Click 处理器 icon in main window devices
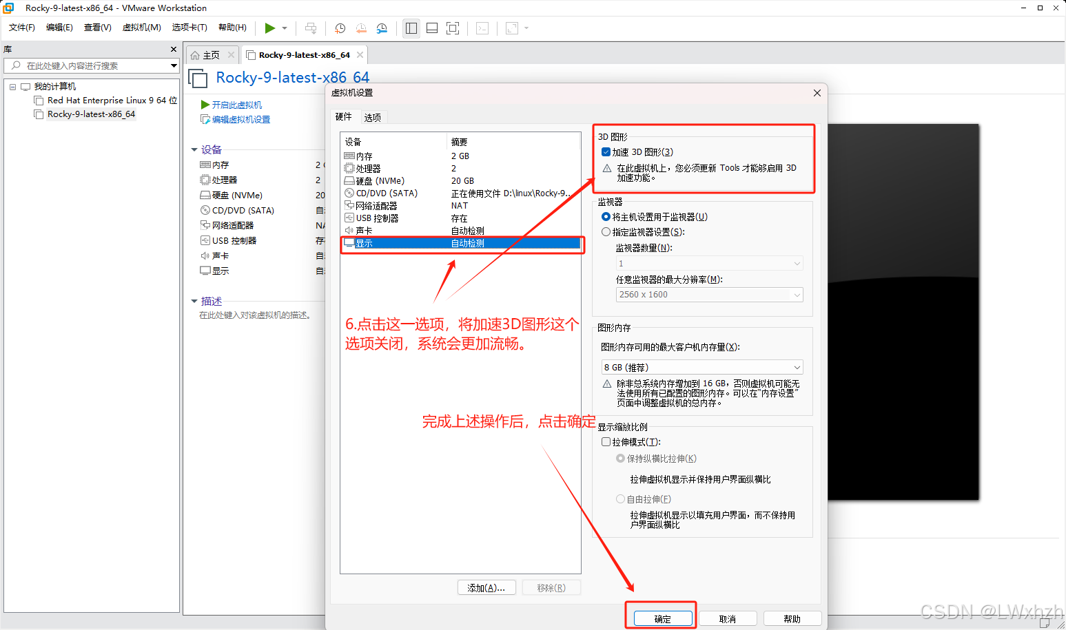Viewport: 1066px width, 630px height. point(205,180)
